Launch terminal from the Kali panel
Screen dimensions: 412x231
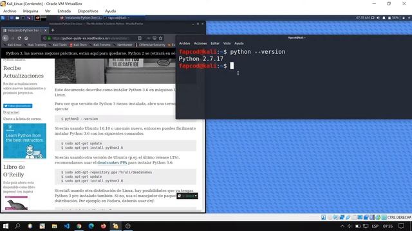click(23, 18)
